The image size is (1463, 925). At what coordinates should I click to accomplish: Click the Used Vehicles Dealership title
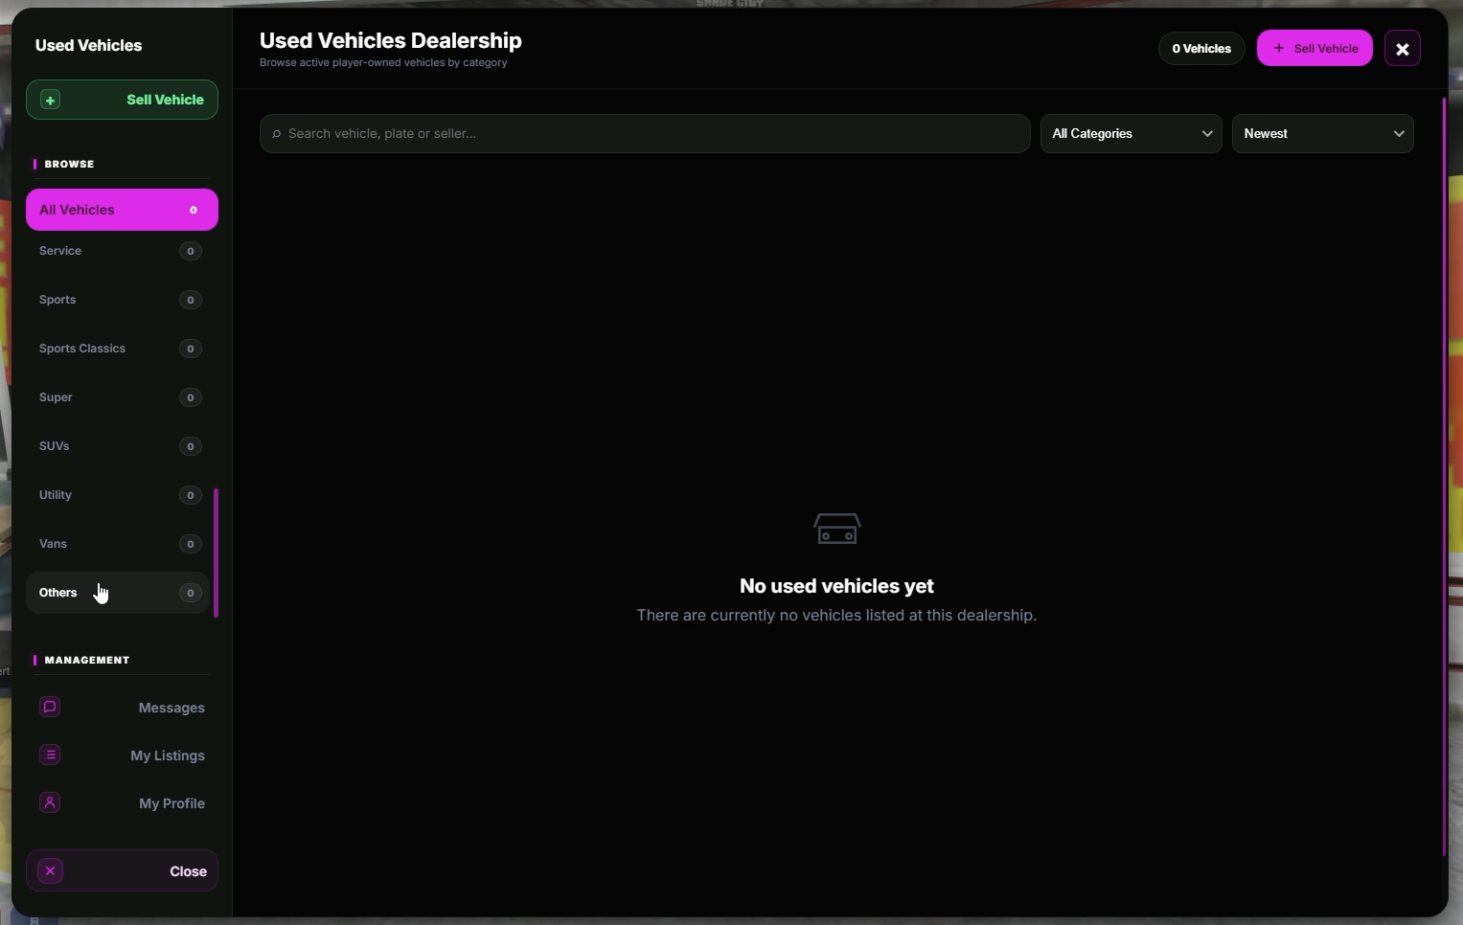click(391, 40)
